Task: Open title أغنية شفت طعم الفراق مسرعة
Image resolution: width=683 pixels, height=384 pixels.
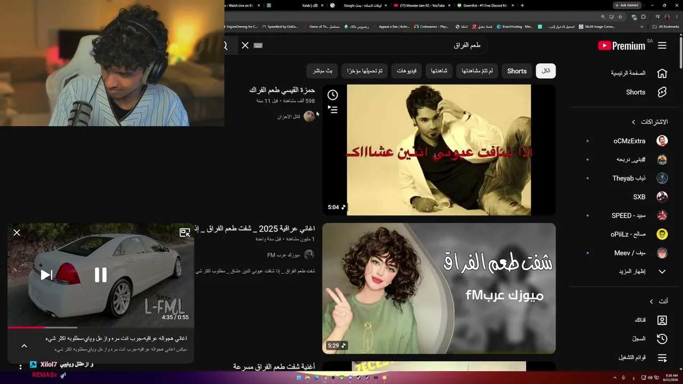Action: coord(274,367)
